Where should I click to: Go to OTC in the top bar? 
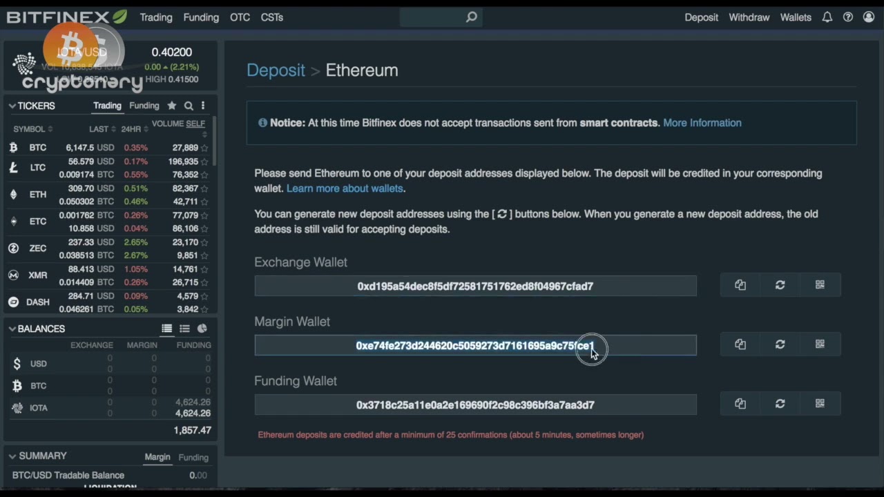(x=240, y=17)
